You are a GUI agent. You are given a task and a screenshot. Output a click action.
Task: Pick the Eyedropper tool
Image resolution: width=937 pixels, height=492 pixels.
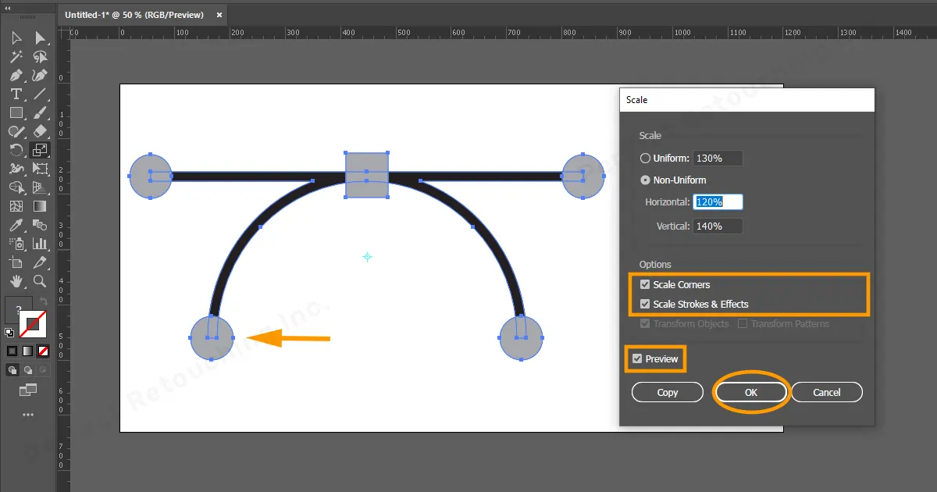(16, 226)
